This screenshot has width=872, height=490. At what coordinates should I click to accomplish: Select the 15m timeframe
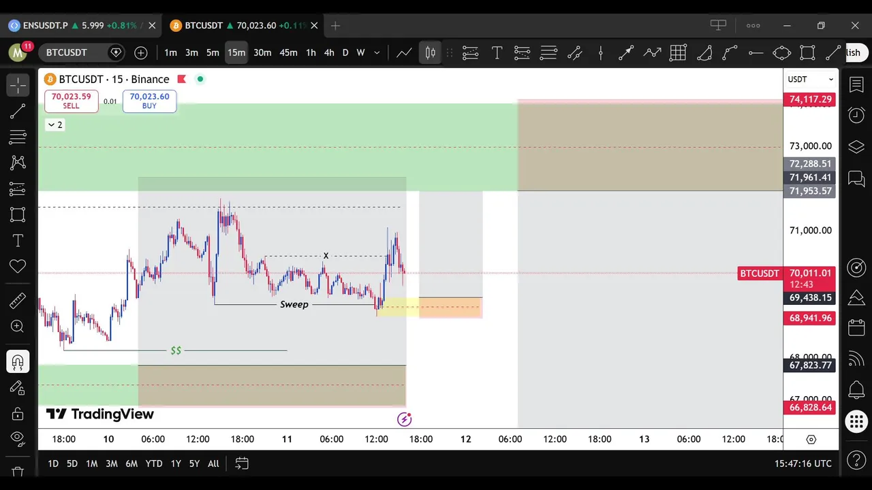click(236, 52)
